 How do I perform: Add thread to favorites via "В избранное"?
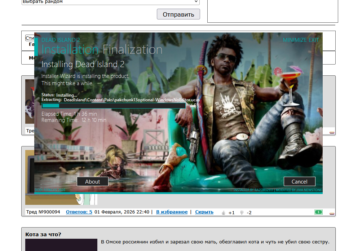pyautogui.click(x=172, y=212)
